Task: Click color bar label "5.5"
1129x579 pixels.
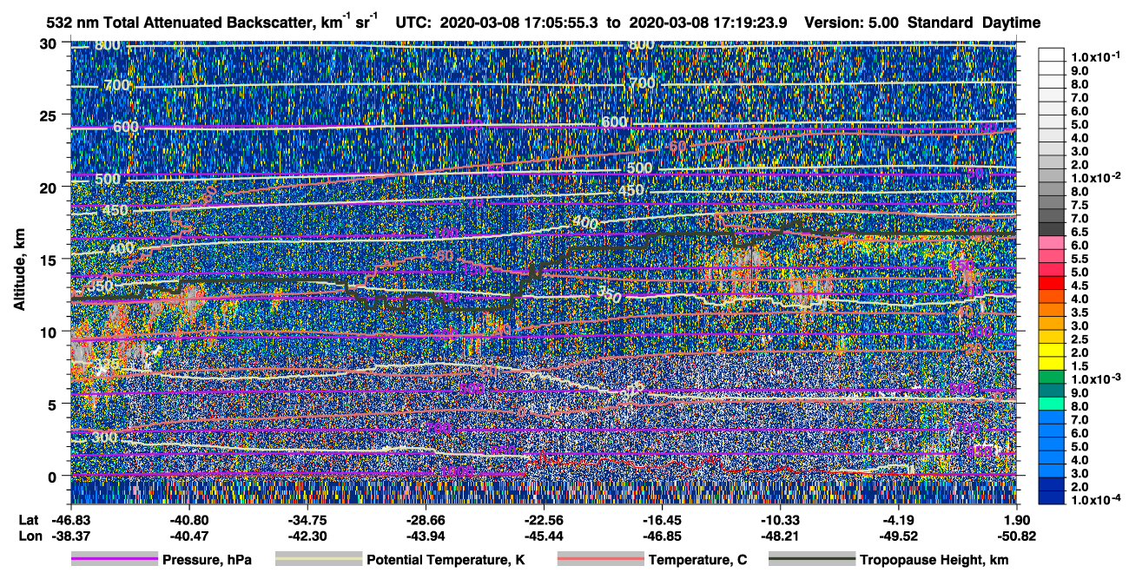Action: click(x=1079, y=259)
